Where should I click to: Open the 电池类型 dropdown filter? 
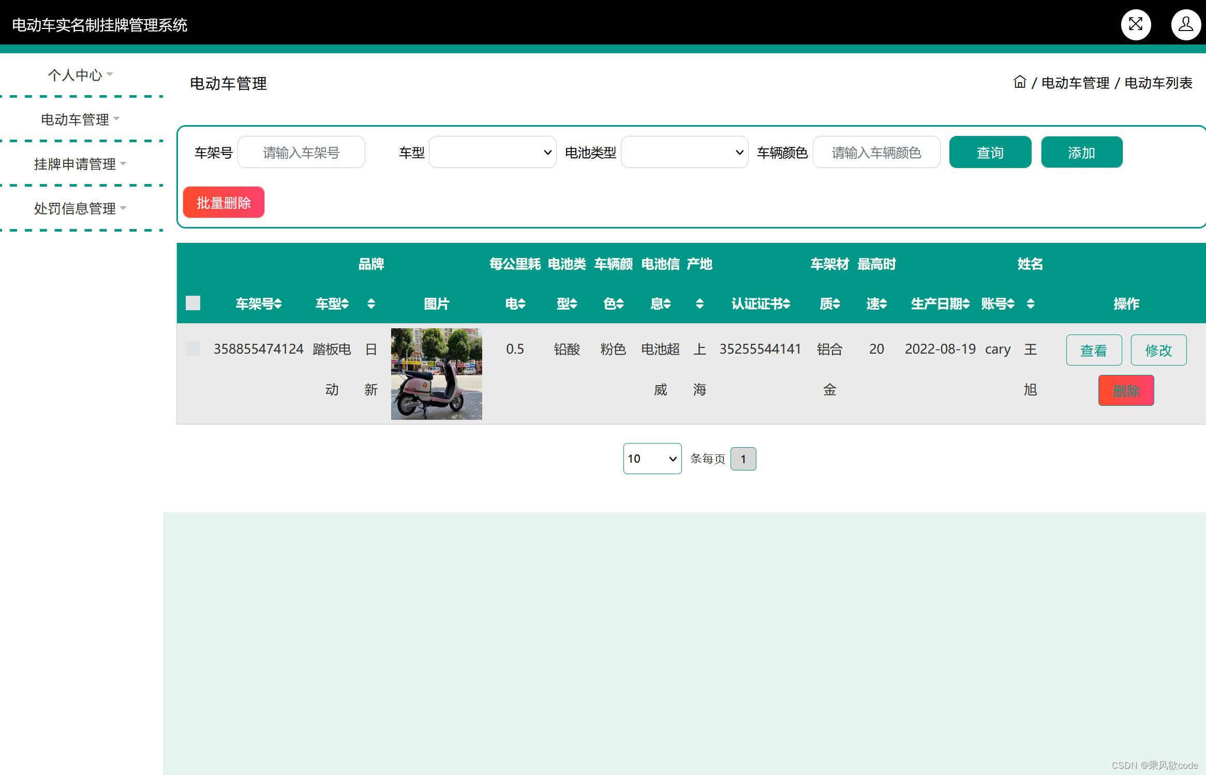(x=684, y=152)
